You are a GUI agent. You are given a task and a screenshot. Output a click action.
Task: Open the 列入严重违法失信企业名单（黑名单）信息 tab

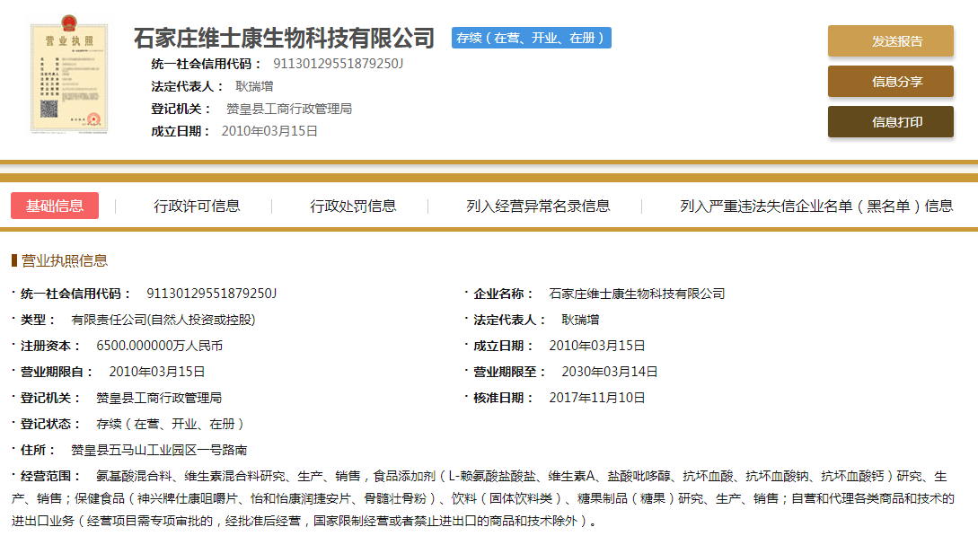pyautogui.click(x=815, y=206)
